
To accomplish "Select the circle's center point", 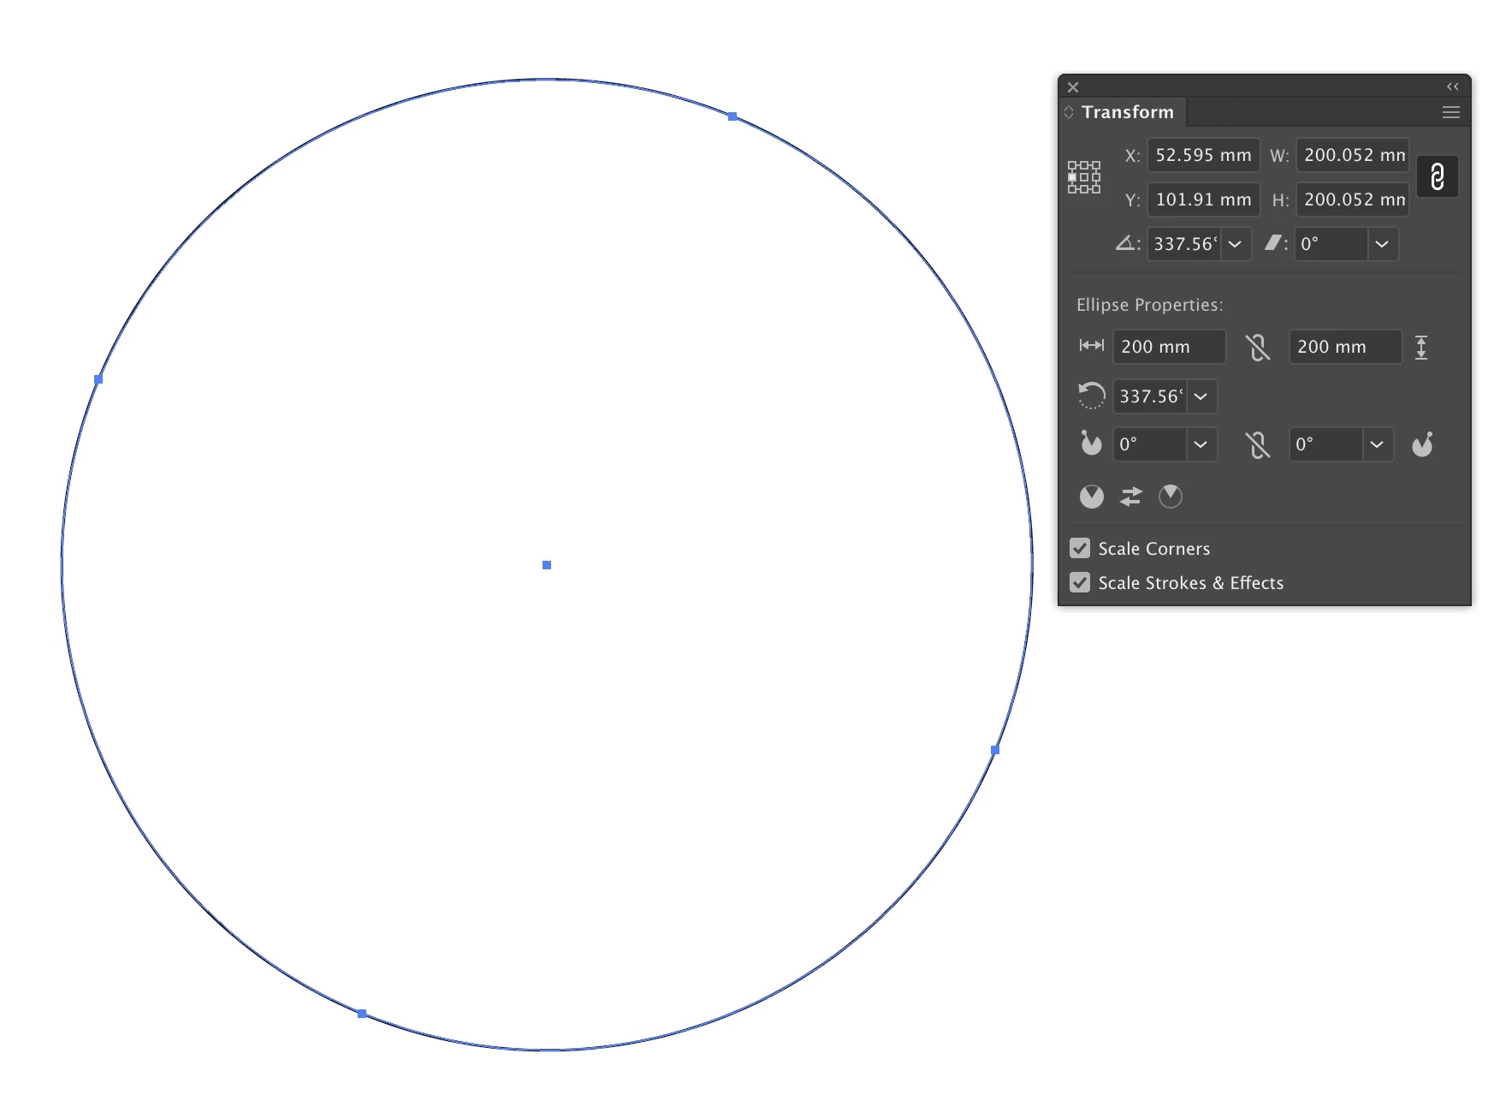I will point(547,565).
